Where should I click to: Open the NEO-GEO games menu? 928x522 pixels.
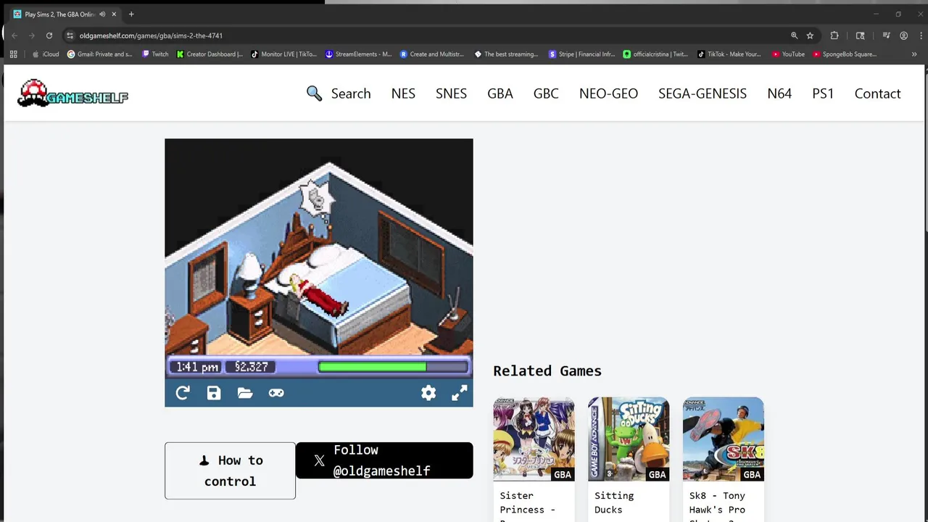point(608,94)
